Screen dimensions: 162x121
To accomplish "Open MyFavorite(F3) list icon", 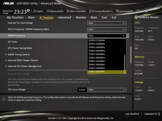I will (x=48, y=11).
